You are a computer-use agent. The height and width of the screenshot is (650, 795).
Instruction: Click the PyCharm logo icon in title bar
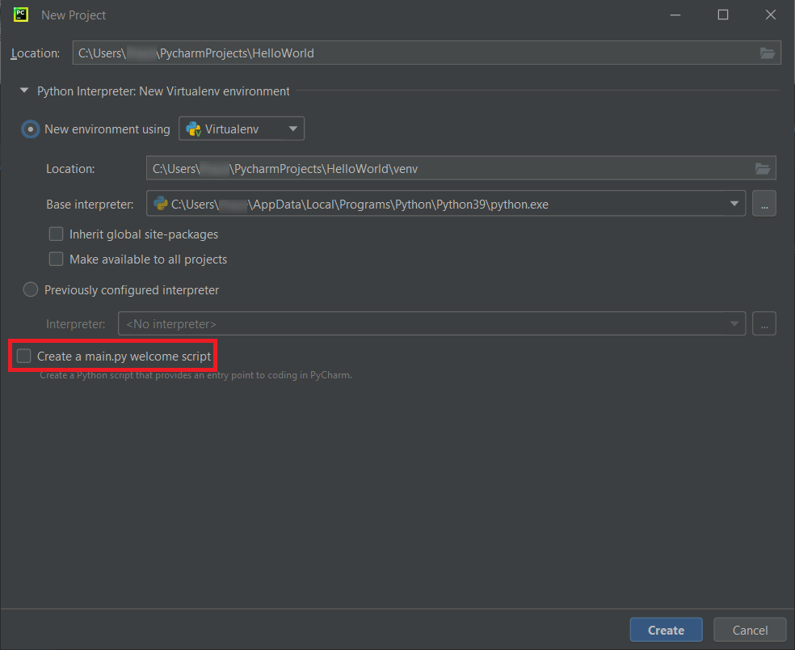21,15
